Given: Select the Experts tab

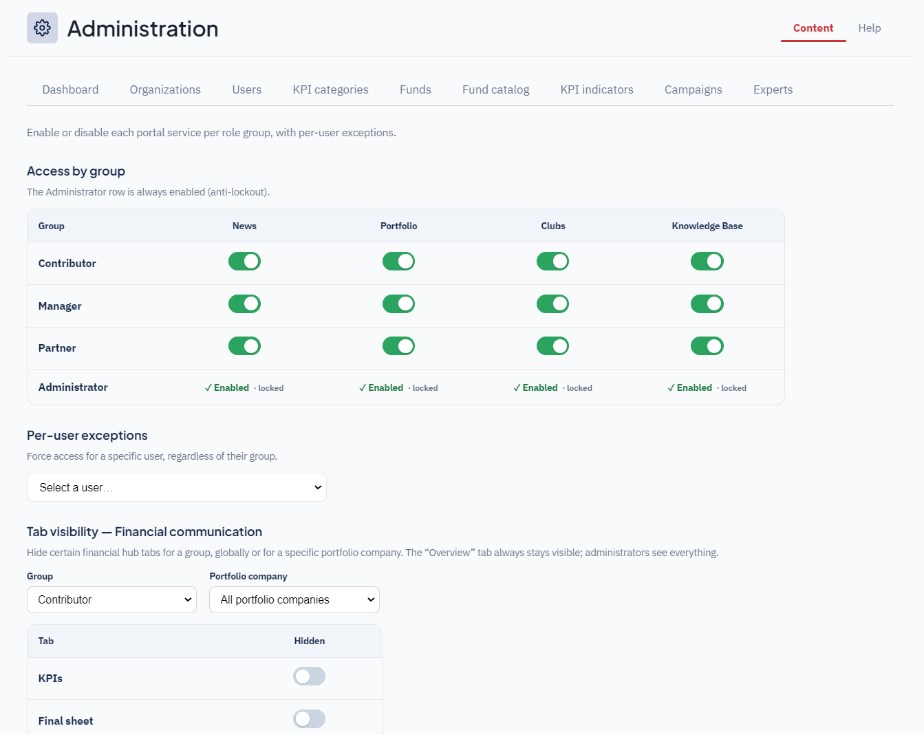Looking at the screenshot, I should (773, 89).
